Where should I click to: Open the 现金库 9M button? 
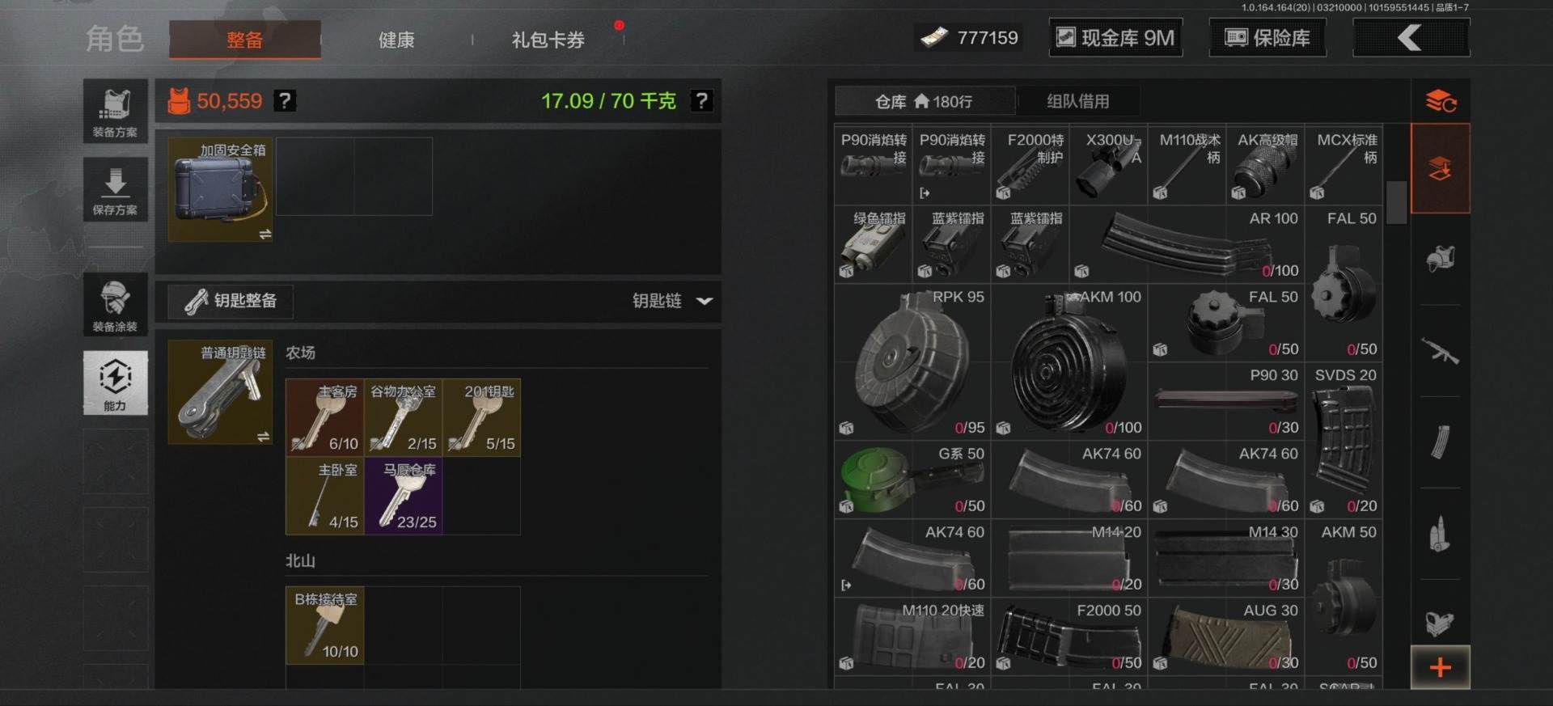click(1115, 38)
